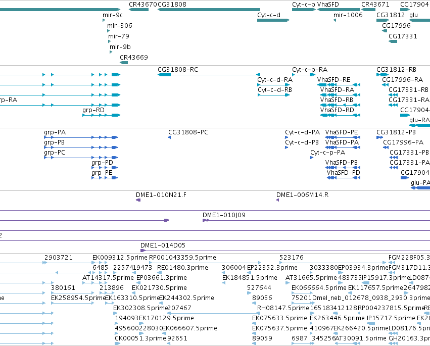Click the EP22352.3prime EST label
Image resolution: width=430 pixels, height=346 pixels.
click(x=272, y=268)
